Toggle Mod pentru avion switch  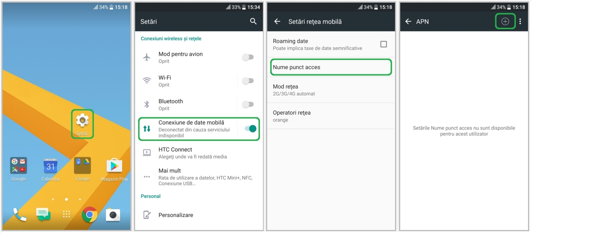pyautogui.click(x=248, y=57)
